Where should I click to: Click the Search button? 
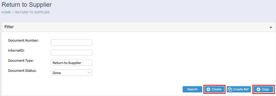[192, 89]
